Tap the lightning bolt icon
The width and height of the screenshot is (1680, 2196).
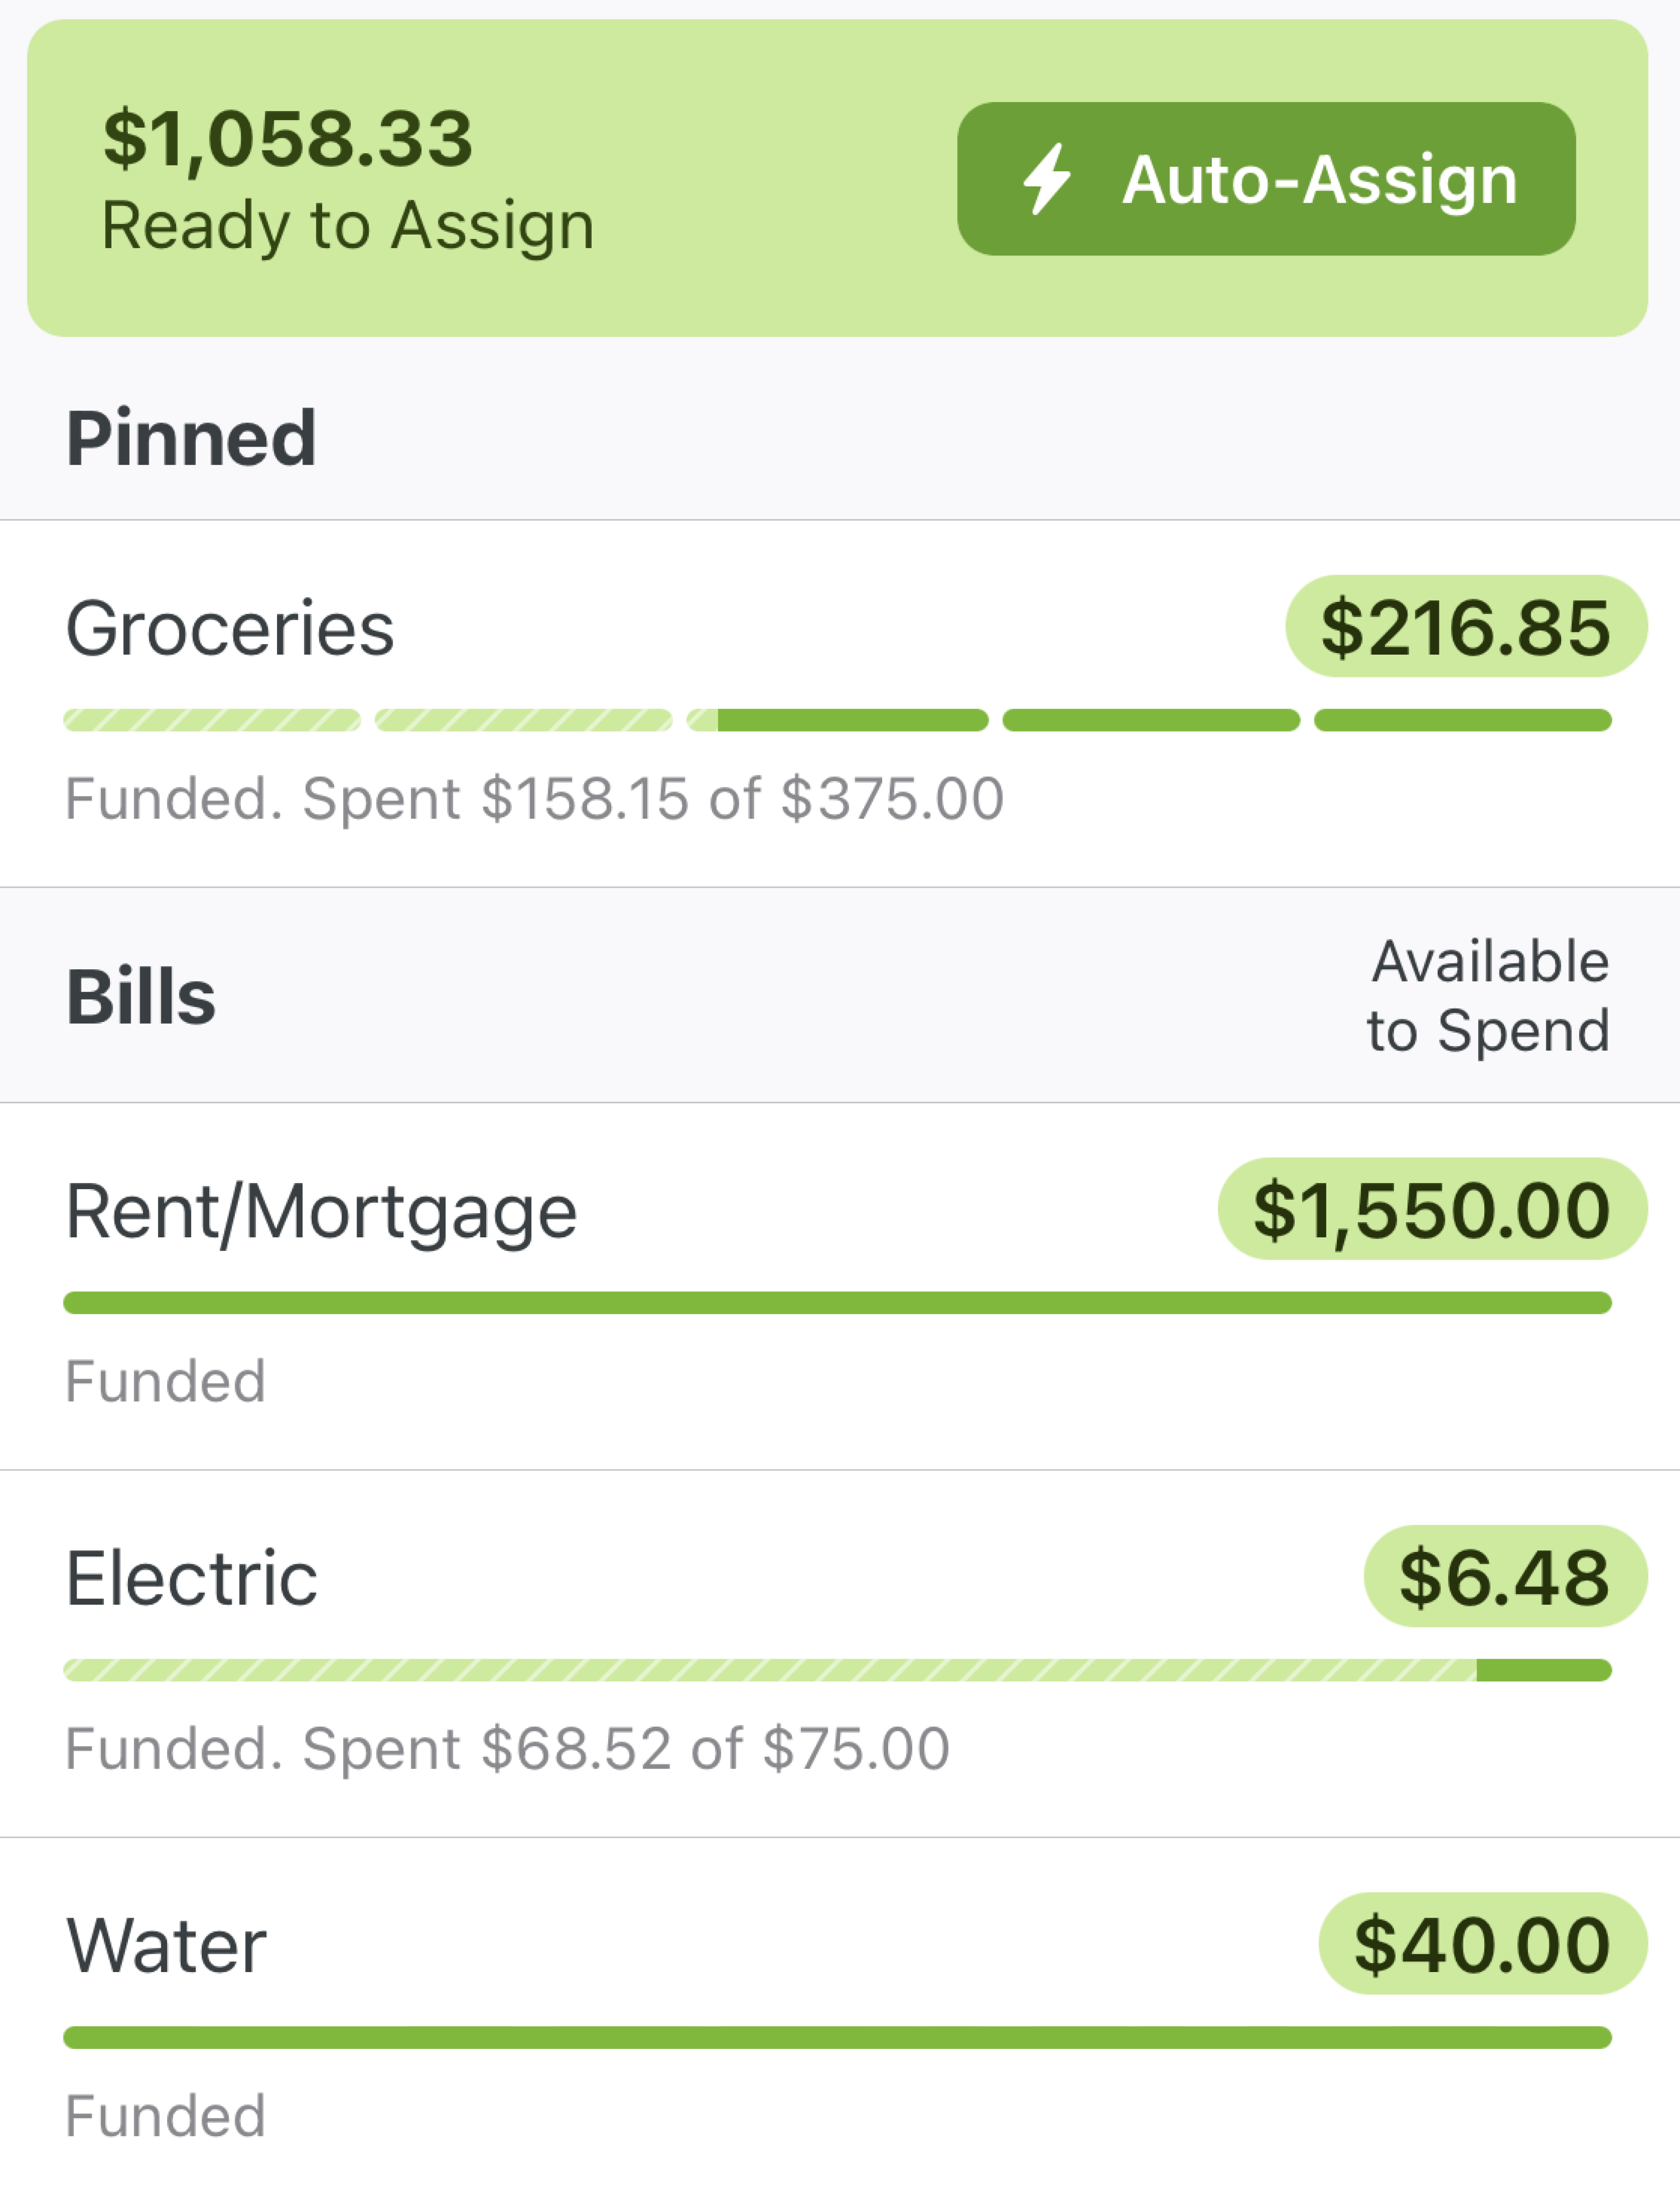click(x=1046, y=179)
